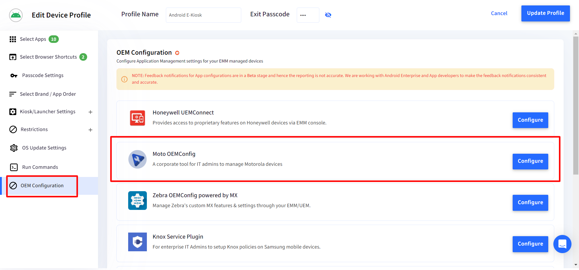Click the small icon beside OEM Configuration heading
Viewport: 579px width, 270px height.
tap(177, 53)
